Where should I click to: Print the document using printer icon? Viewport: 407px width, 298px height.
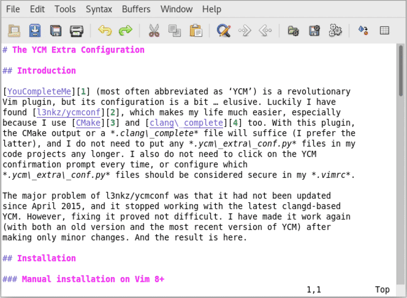pos(76,30)
